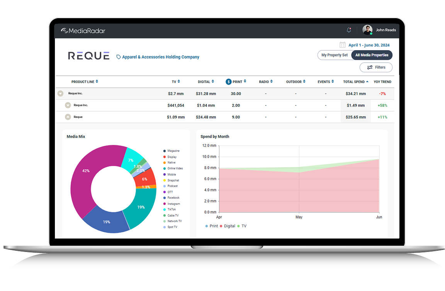Image resolution: width=445 pixels, height=291 pixels.
Task: Open the date range calendar icon
Action: (343, 45)
